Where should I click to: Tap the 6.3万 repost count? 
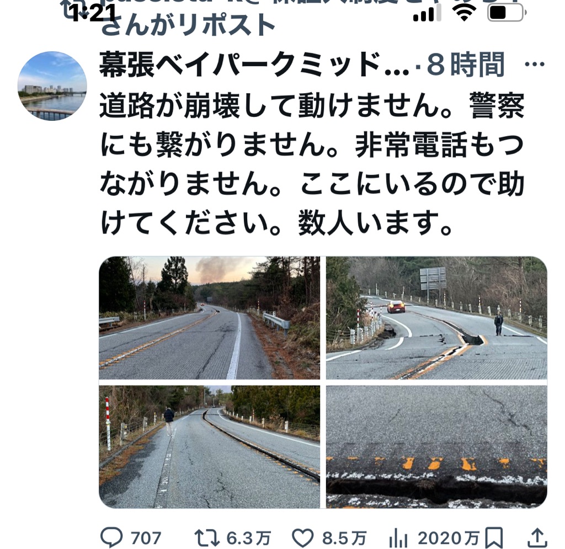(249, 539)
